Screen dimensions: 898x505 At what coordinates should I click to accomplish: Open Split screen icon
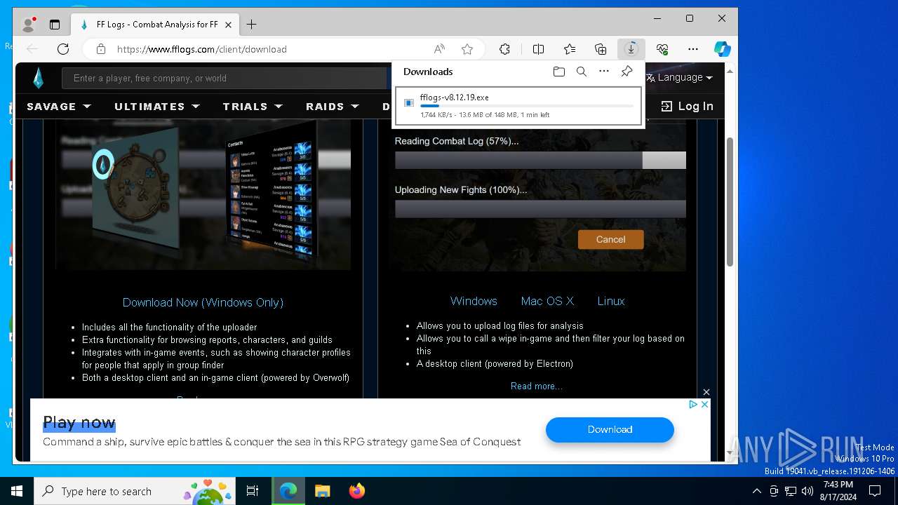pyautogui.click(x=538, y=49)
